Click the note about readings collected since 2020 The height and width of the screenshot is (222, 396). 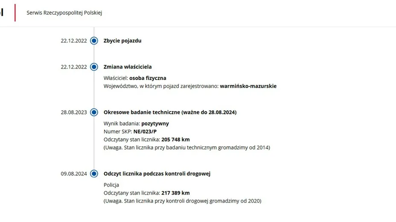tap(182, 201)
